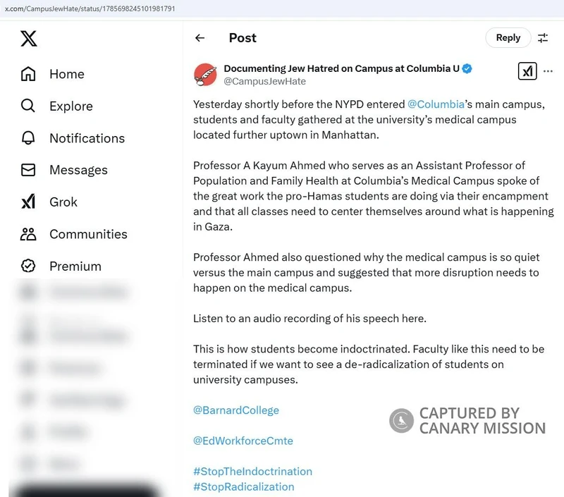Viewport: 564px width, 497px height.
Task: Go back using the left arrow
Action: pos(200,38)
